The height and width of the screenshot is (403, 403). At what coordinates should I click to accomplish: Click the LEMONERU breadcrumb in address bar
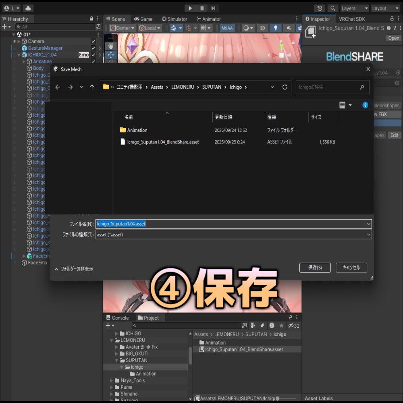pos(183,87)
